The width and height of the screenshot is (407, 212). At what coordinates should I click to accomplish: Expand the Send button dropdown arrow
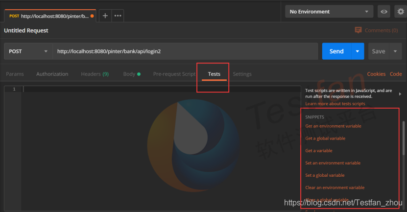coord(358,51)
